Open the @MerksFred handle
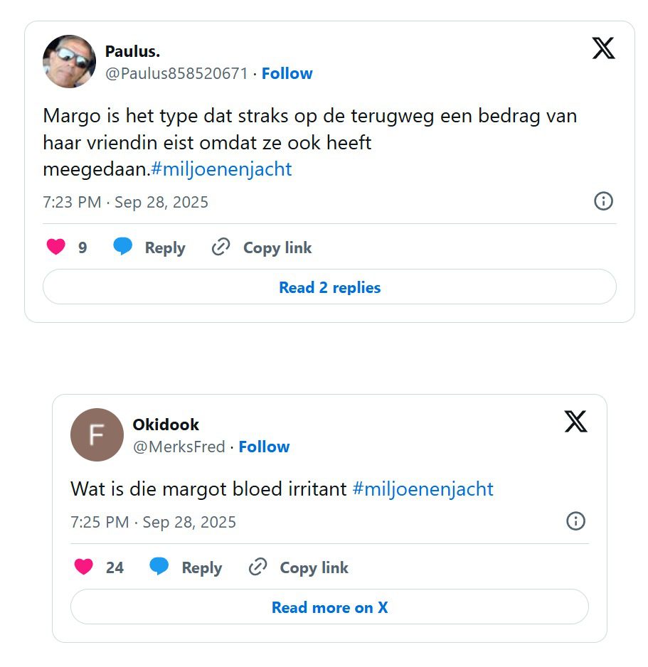Viewport: 648px width, 667px height. (179, 447)
